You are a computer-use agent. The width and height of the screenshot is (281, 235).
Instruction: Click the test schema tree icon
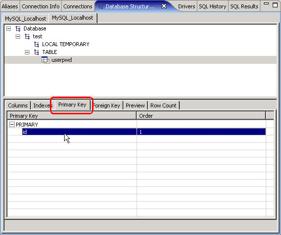tap(27, 36)
